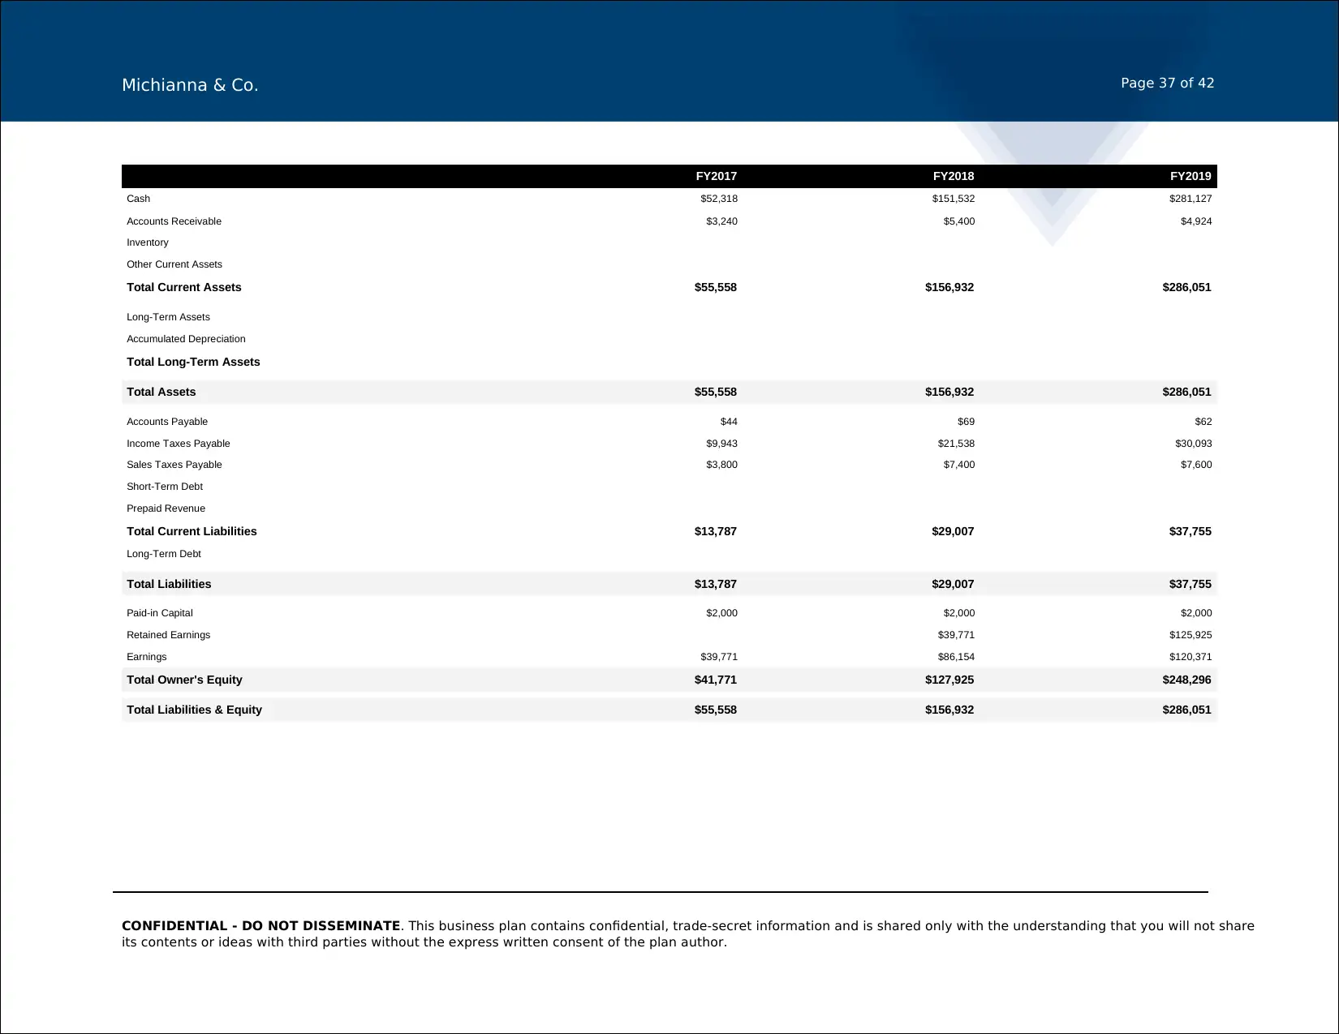Viewport: 1339px width, 1034px height.
Task: Select Retained Earnings value $125,925
Action: (x=1190, y=635)
